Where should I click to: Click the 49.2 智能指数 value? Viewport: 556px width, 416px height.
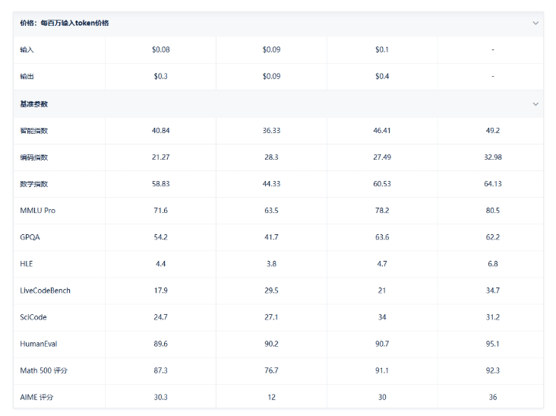492,131
